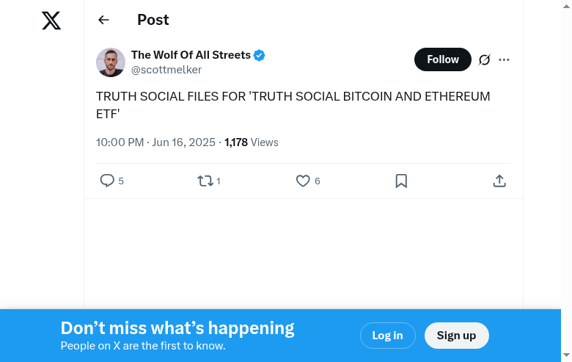Image resolution: width=572 pixels, height=362 pixels.
Task: Click the Grok icon beside Follow
Action: pyautogui.click(x=484, y=60)
